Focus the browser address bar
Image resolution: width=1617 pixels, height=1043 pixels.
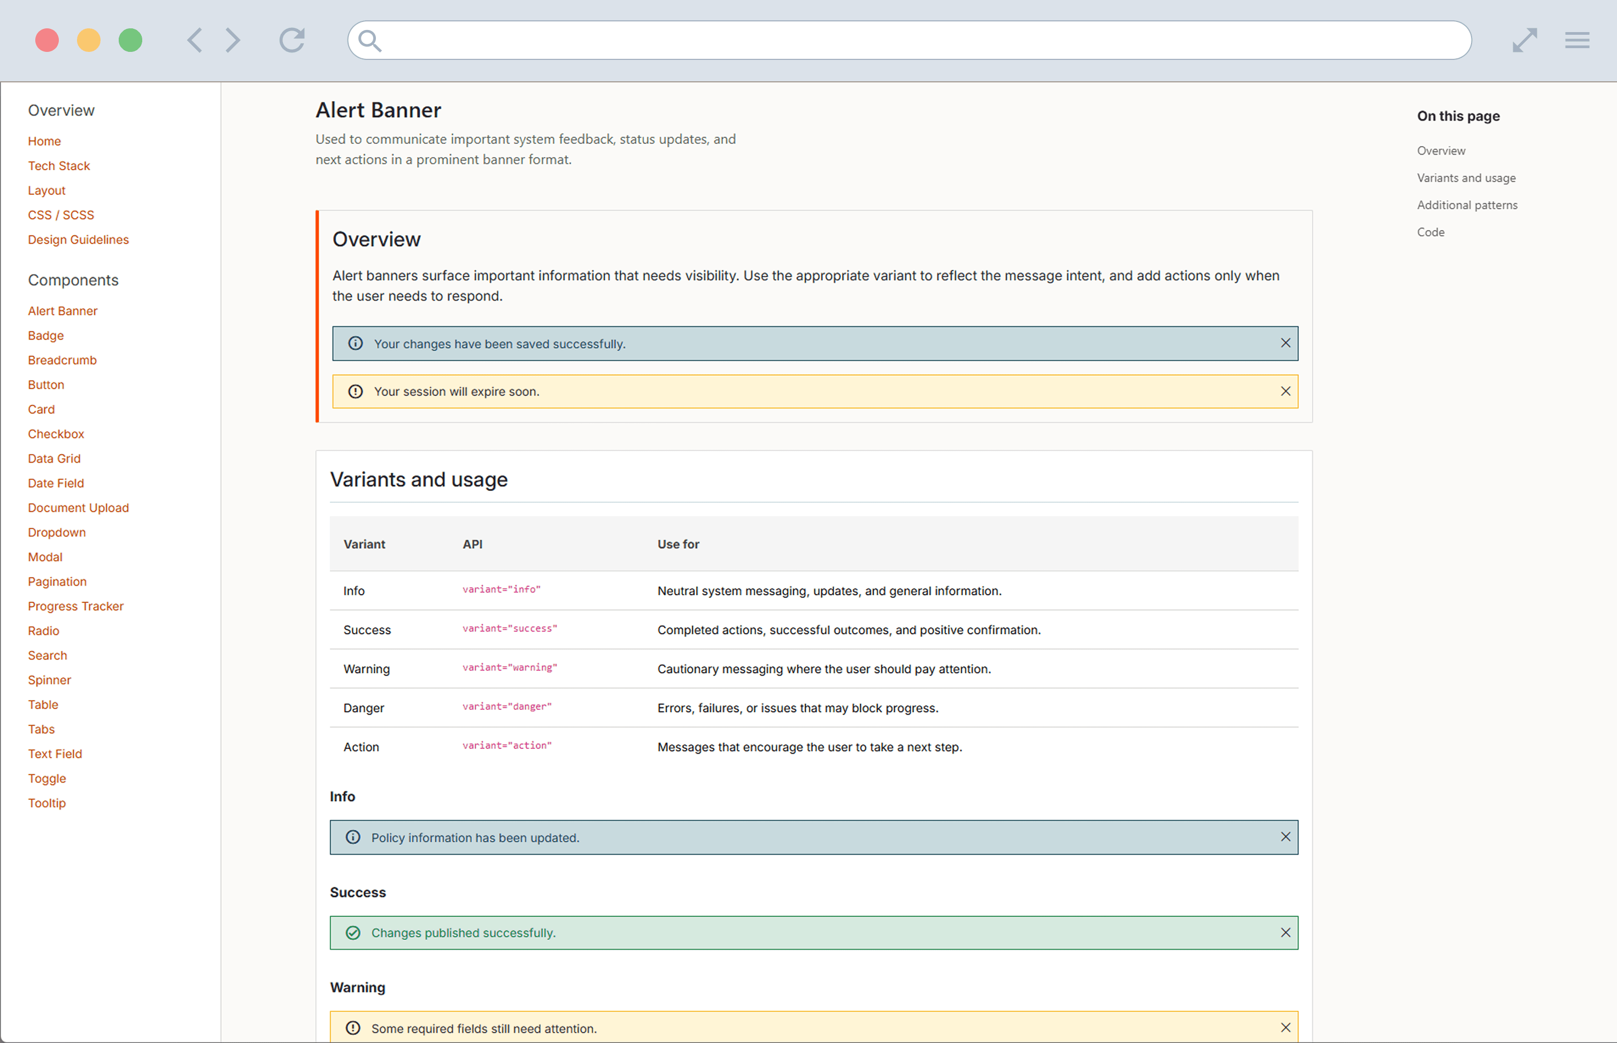pyautogui.click(x=910, y=40)
